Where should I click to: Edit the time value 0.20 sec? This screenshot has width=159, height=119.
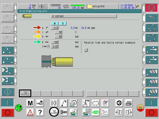55,47
